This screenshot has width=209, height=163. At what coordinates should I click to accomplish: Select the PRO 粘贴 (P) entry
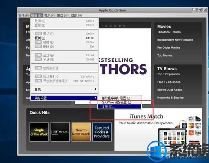[x=64, y=42]
